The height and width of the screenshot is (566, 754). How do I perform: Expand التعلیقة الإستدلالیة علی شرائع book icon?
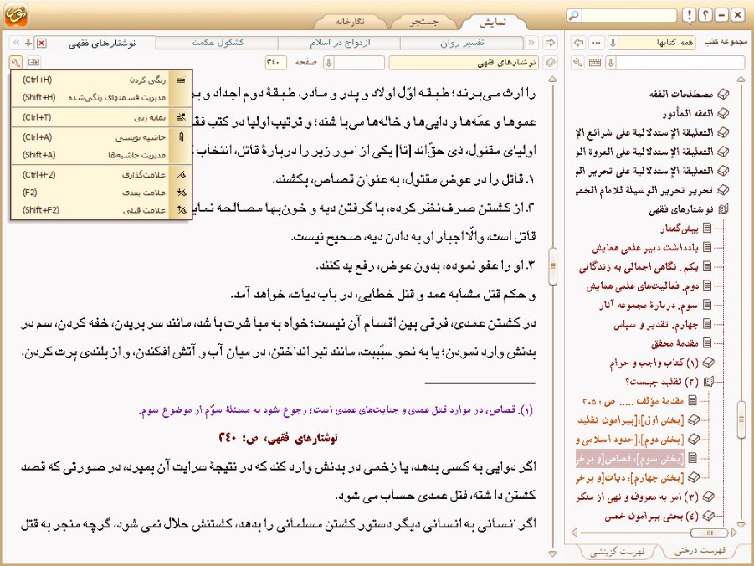723,132
